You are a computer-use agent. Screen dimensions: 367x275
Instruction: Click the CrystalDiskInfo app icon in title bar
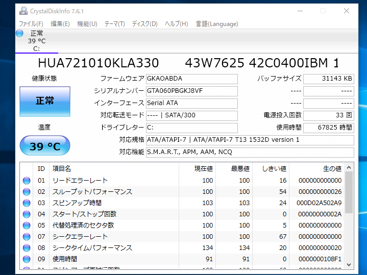pos(23,11)
